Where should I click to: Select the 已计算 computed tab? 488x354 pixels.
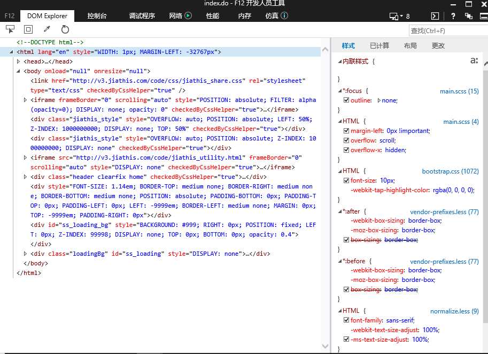click(379, 46)
